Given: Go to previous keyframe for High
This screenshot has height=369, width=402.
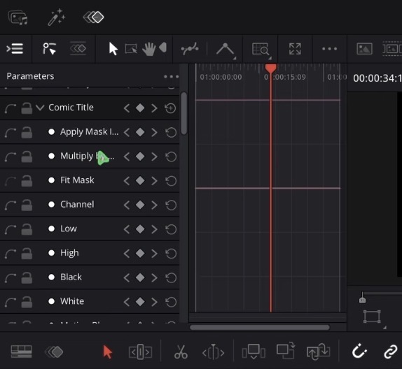Looking at the screenshot, I should coord(127,253).
